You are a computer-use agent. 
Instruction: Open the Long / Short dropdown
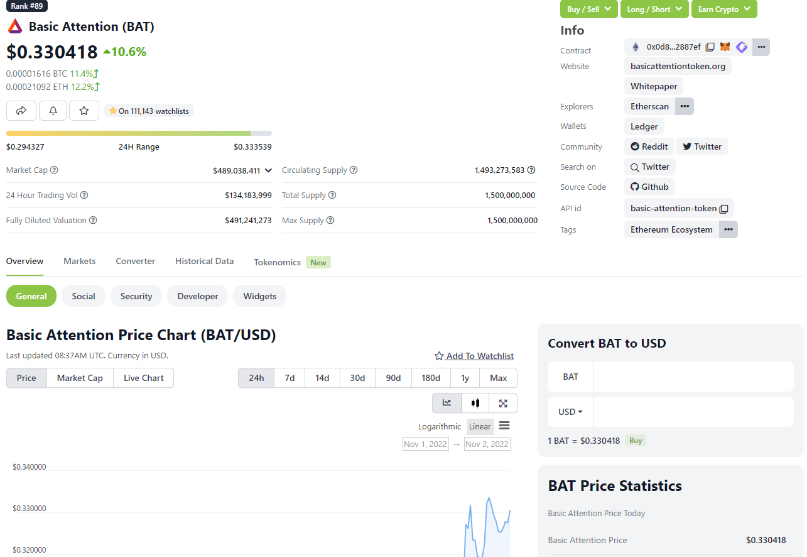pyautogui.click(x=654, y=9)
